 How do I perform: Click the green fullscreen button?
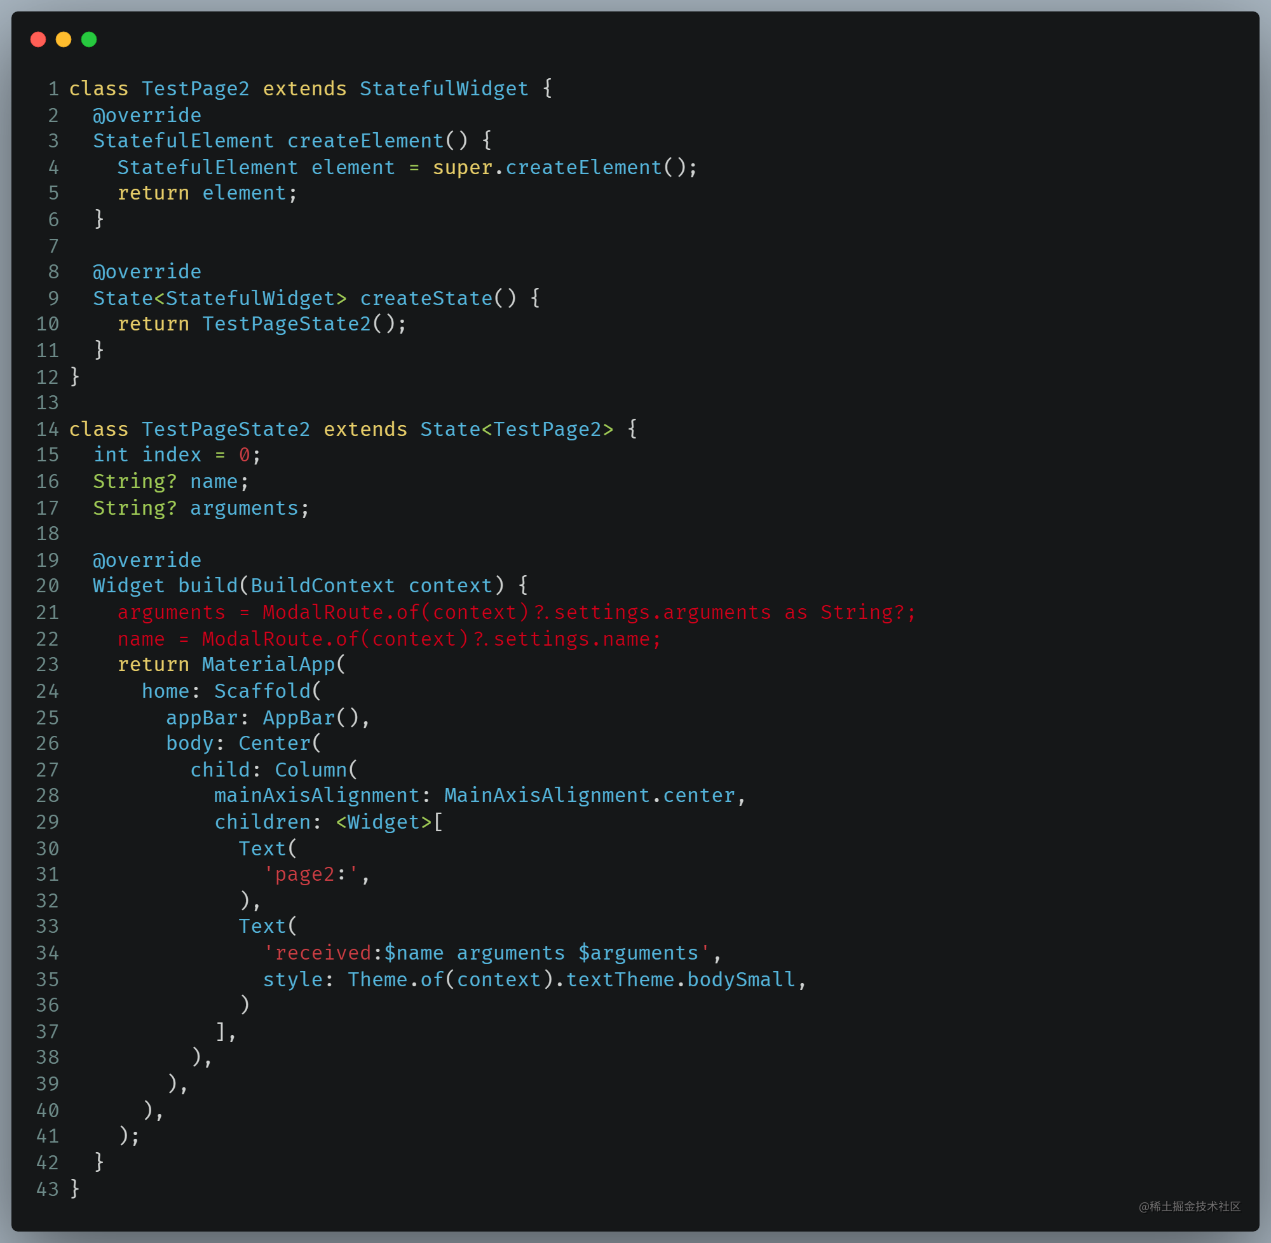91,31
